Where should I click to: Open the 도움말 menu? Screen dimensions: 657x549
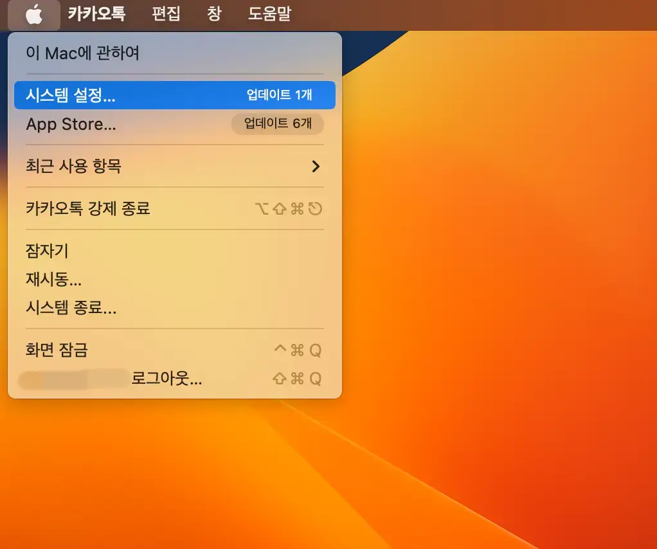pos(269,14)
